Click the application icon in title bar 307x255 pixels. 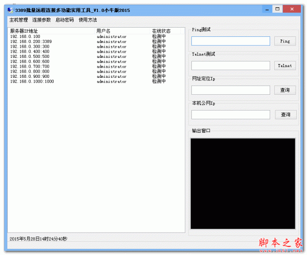[x=10, y=10]
